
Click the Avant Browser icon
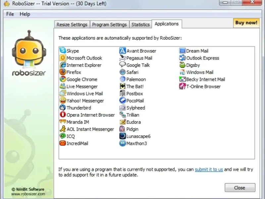point(123,51)
